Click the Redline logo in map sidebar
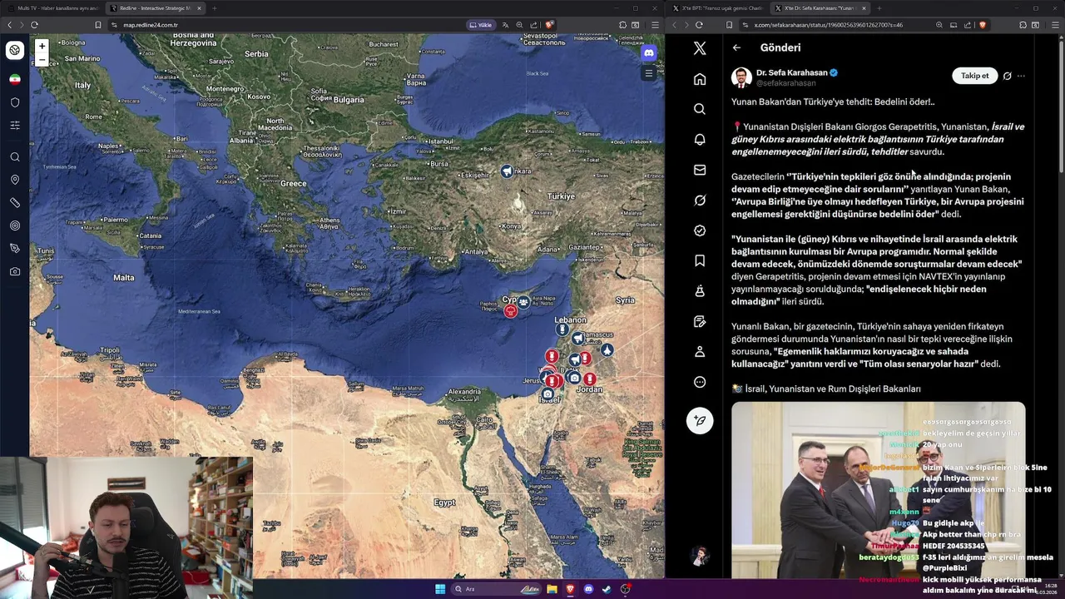Screen dimensions: 1065x599 click(15, 50)
